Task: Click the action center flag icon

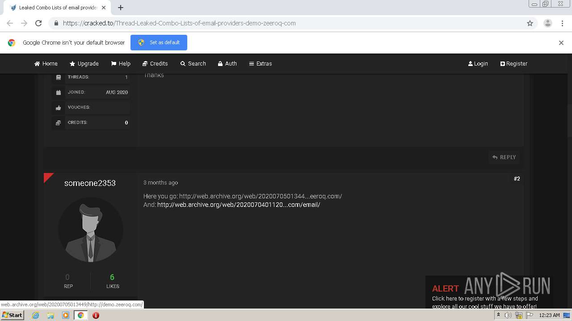Action: click(530, 315)
